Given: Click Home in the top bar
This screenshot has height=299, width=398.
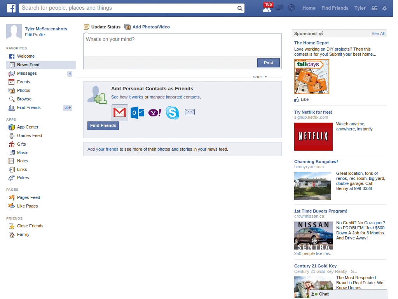Looking at the screenshot, I should [309, 8].
